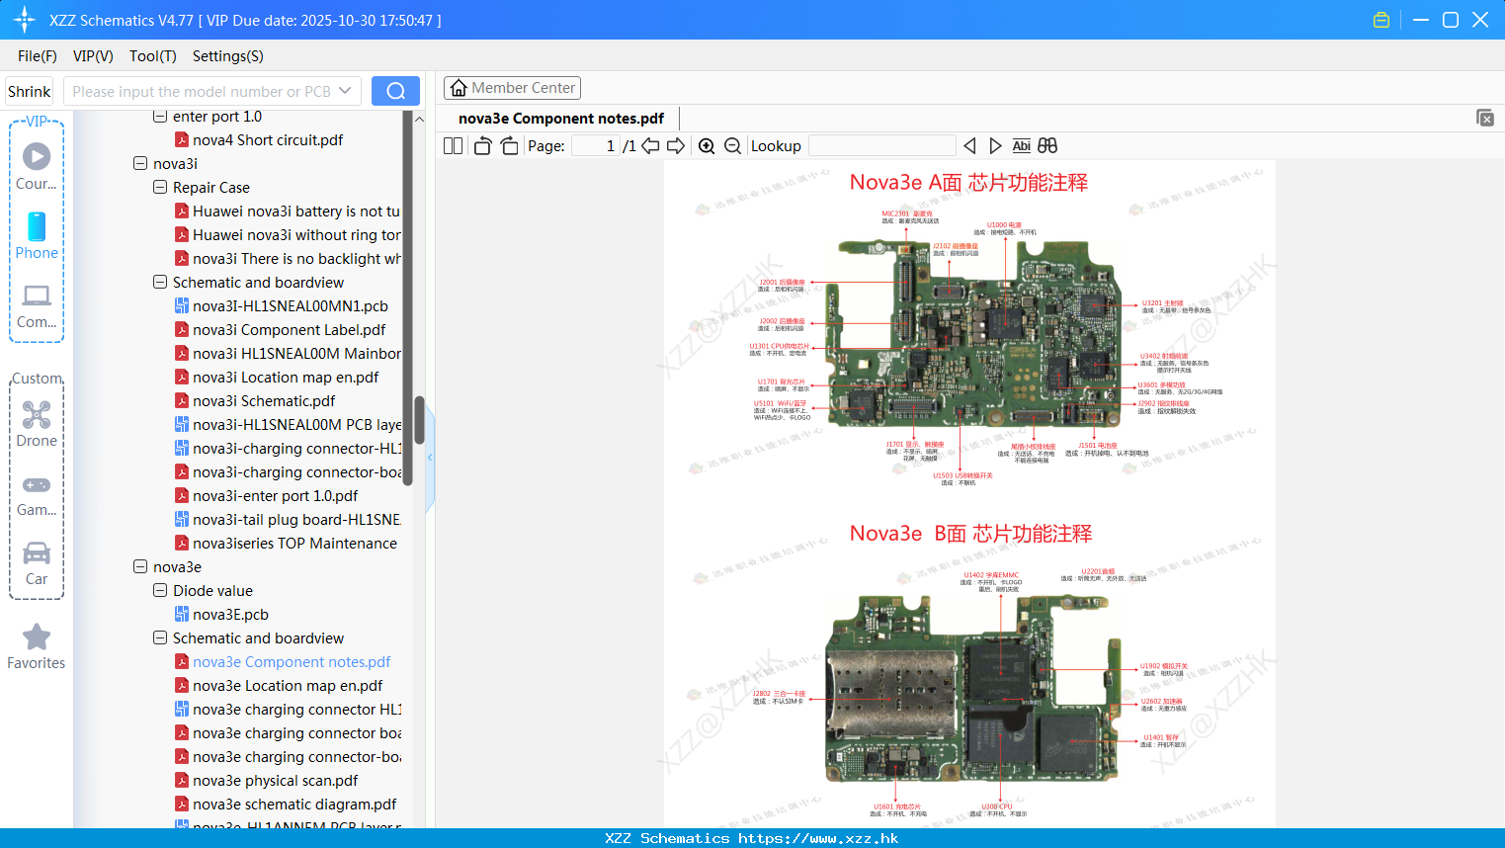Click the briefcase icon in title bar
The image size is (1505, 848).
(1381, 20)
